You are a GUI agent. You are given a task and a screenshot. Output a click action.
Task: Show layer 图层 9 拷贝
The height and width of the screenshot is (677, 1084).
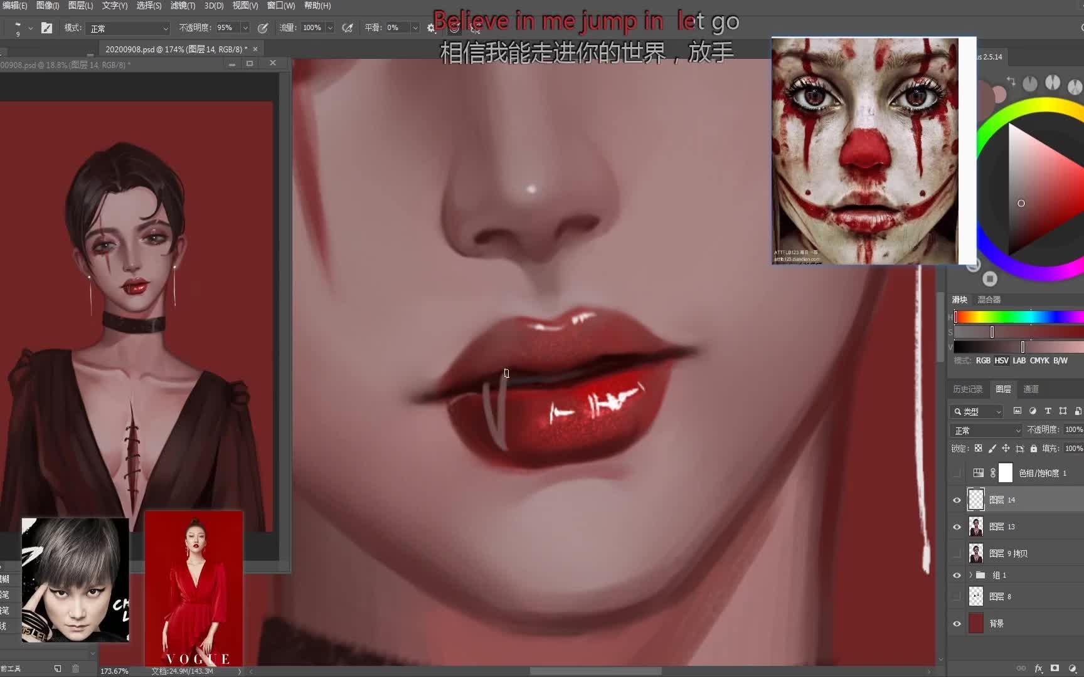point(957,554)
